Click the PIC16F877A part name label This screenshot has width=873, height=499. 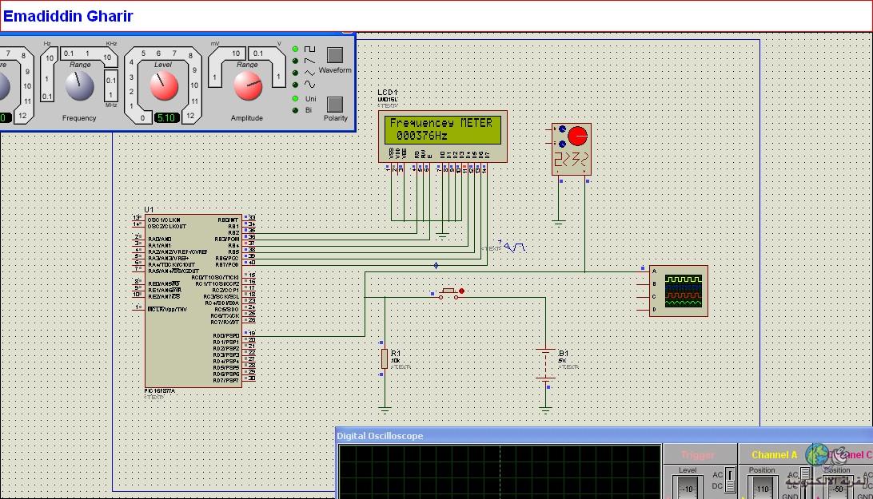[159, 391]
